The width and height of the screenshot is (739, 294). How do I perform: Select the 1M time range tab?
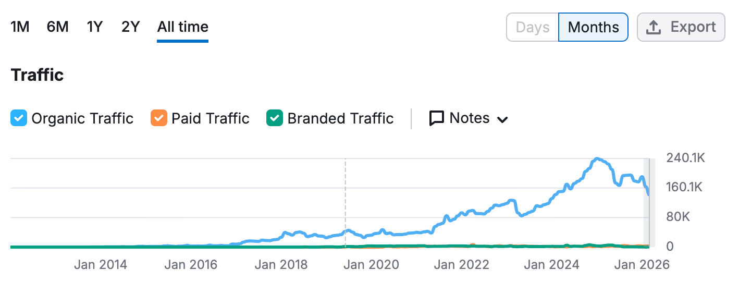(20, 27)
